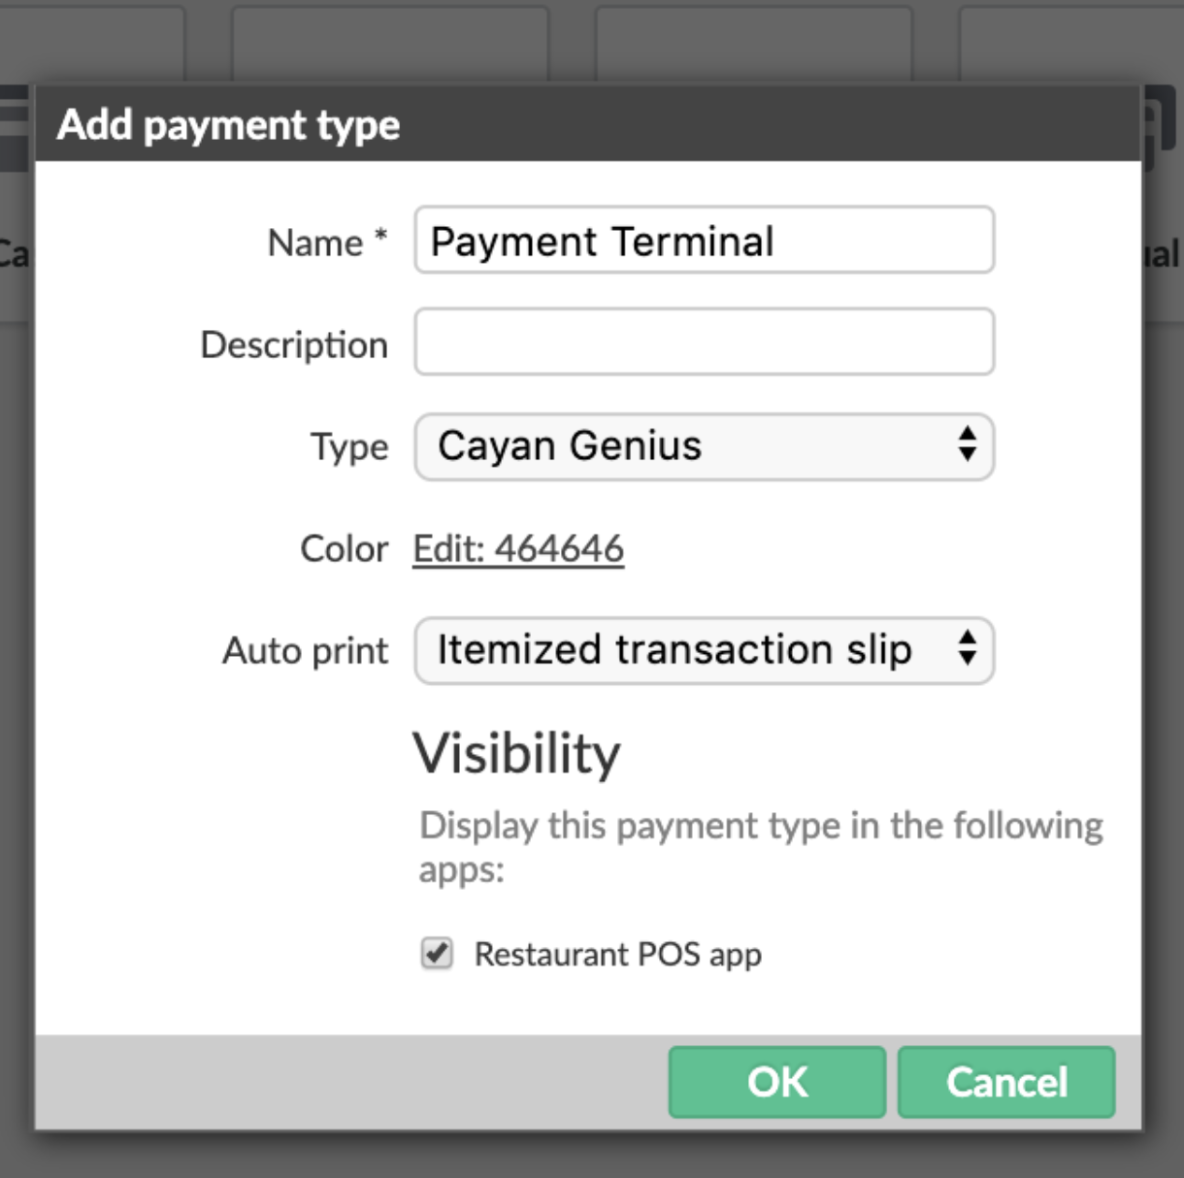This screenshot has height=1178, width=1184.
Task: Click the Name input field
Action: 704,241
